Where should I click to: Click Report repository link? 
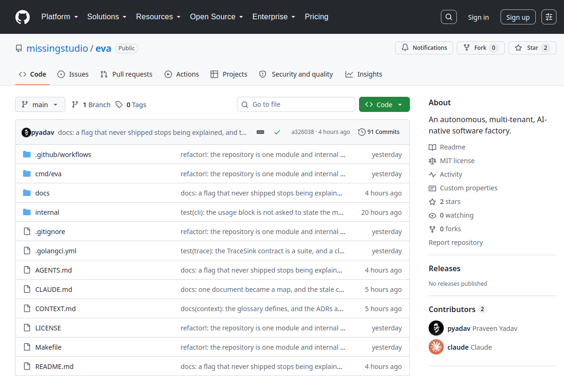coord(456,243)
